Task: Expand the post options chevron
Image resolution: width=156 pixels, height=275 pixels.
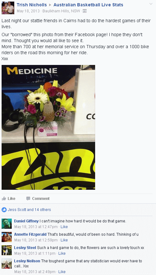Action: (x=151, y=4)
